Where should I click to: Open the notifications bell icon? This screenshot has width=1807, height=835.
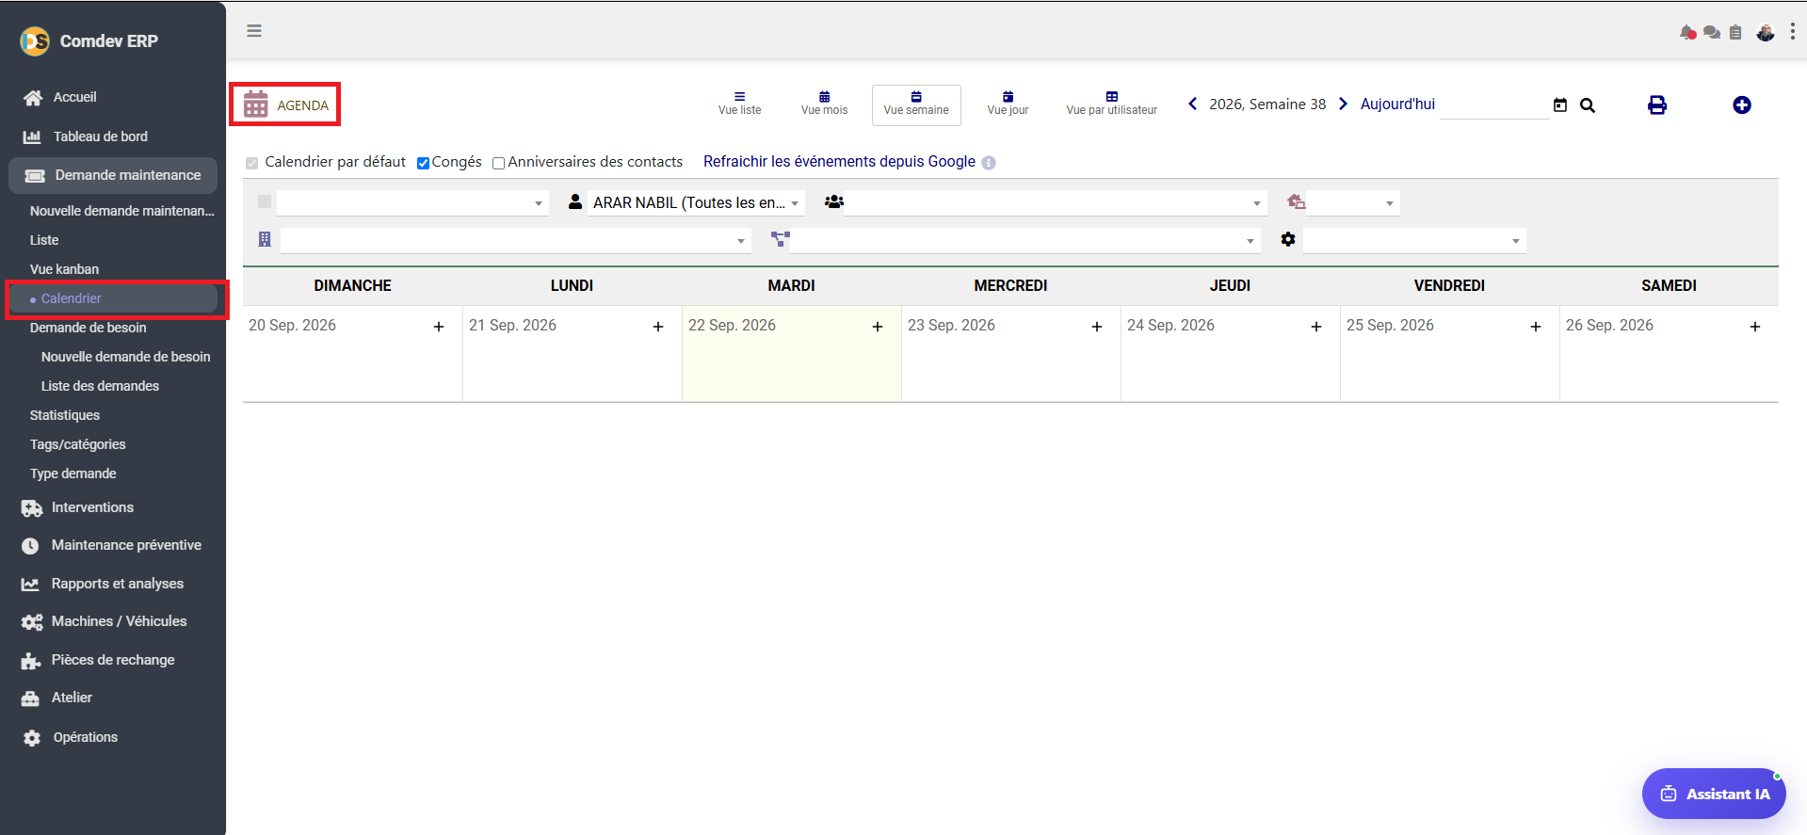pyautogui.click(x=1687, y=33)
